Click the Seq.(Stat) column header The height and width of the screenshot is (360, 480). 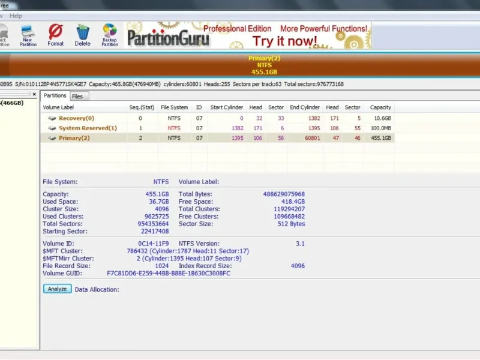[142, 107]
